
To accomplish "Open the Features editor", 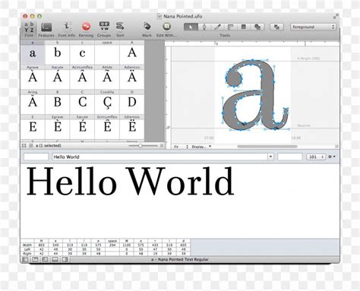I will (x=46, y=30).
